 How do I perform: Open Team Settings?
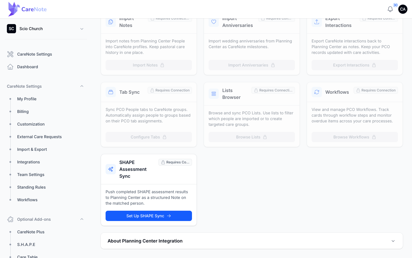tap(31, 175)
